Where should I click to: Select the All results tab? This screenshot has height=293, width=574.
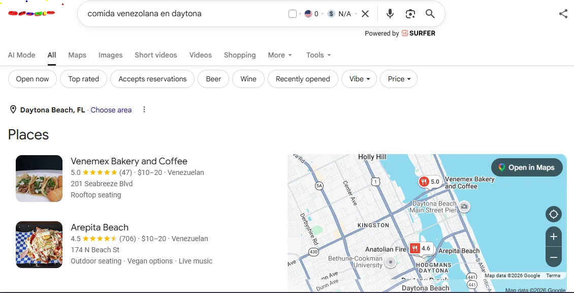pyautogui.click(x=52, y=55)
